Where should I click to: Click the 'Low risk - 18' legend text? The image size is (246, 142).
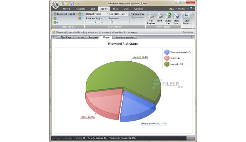point(177,64)
